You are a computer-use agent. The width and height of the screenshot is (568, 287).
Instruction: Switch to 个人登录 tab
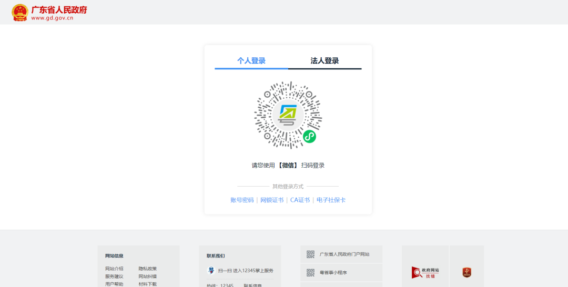251,61
